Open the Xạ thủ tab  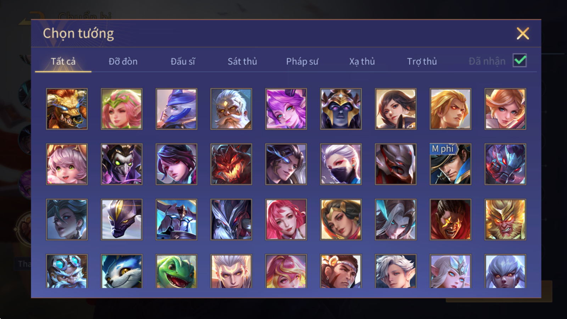pos(362,61)
